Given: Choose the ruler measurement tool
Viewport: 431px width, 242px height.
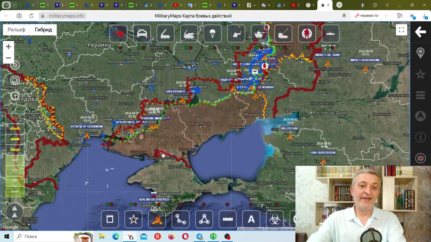Looking at the screenshot, I should pyautogui.click(x=228, y=219).
